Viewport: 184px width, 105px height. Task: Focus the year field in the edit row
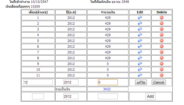click(x=71, y=82)
